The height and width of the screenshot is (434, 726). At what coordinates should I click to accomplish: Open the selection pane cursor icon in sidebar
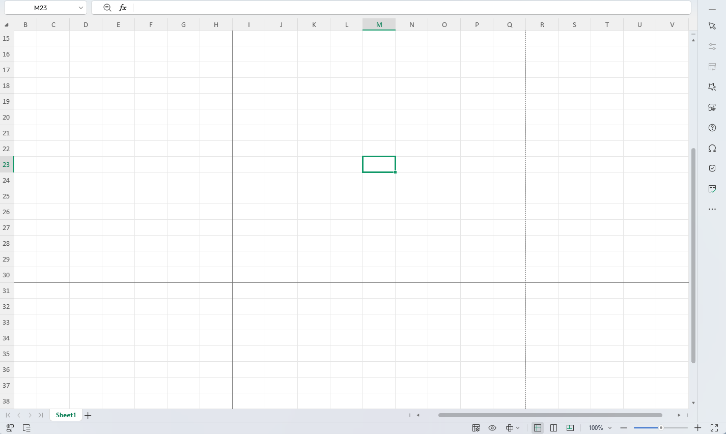pyautogui.click(x=712, y=26)
